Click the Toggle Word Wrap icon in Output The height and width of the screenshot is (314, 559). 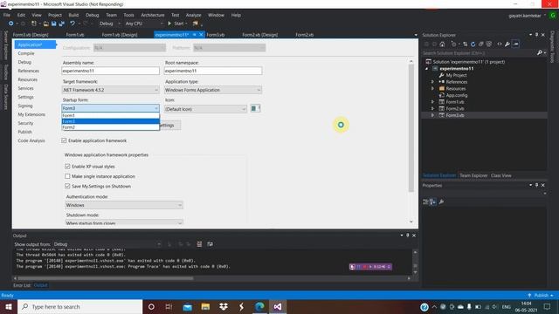click(x=210, y=244)
